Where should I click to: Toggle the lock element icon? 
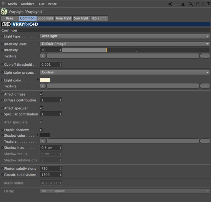coord(198,4)
